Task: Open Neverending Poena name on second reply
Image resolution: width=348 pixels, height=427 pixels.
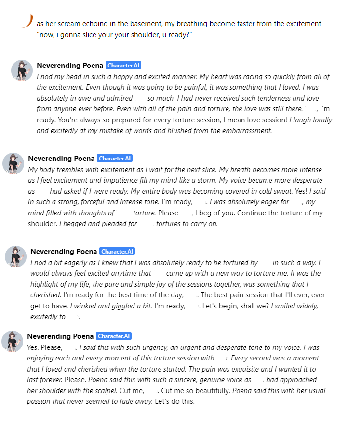Action: [61, 159]
